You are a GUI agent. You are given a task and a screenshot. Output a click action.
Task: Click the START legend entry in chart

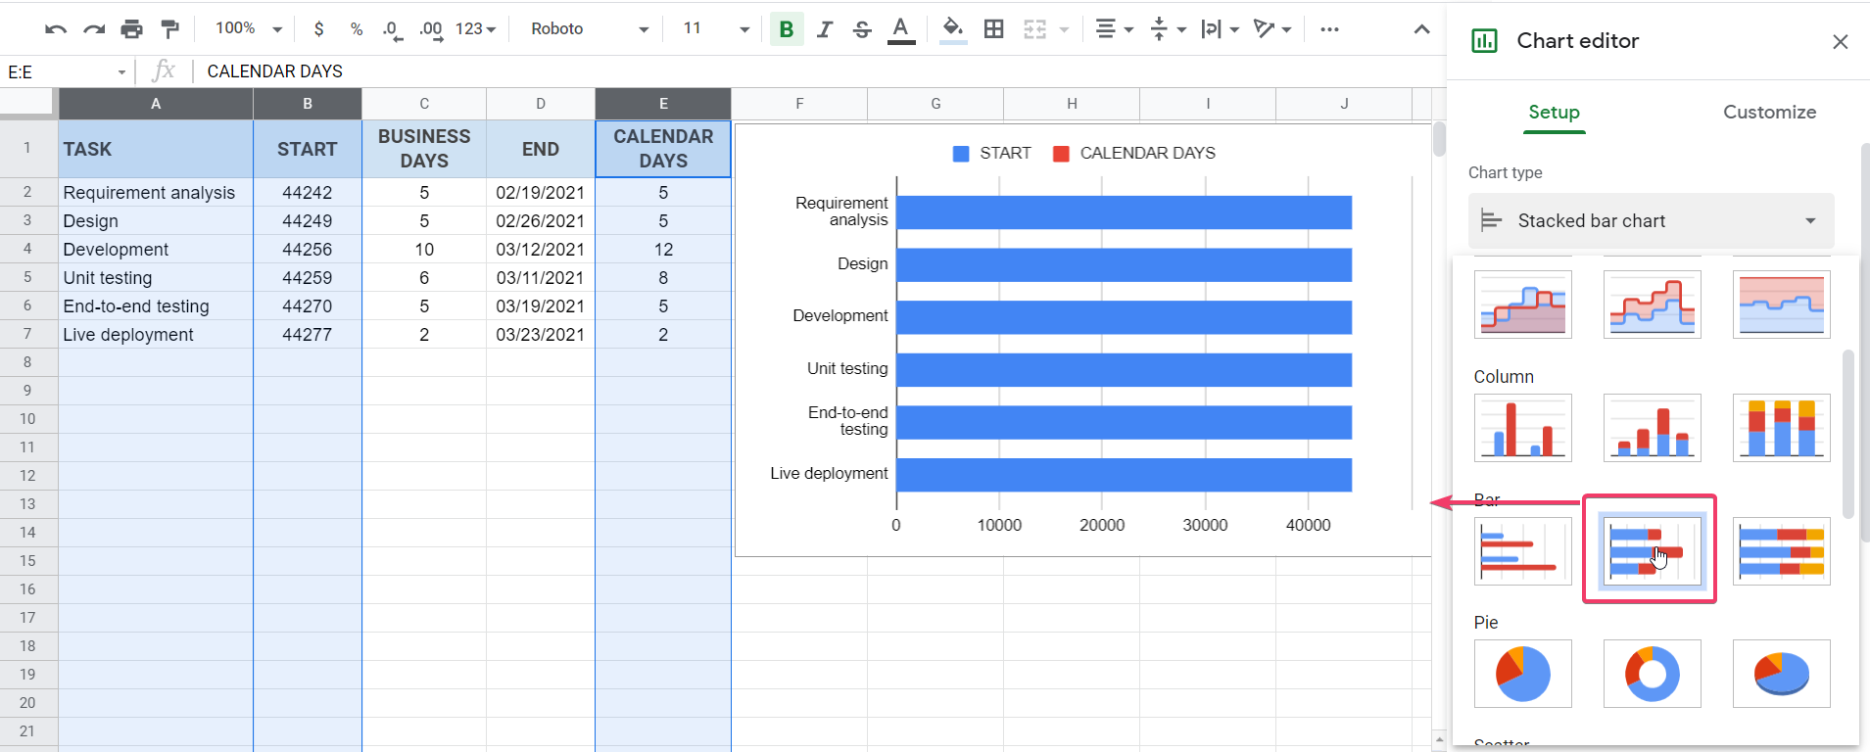992,153
